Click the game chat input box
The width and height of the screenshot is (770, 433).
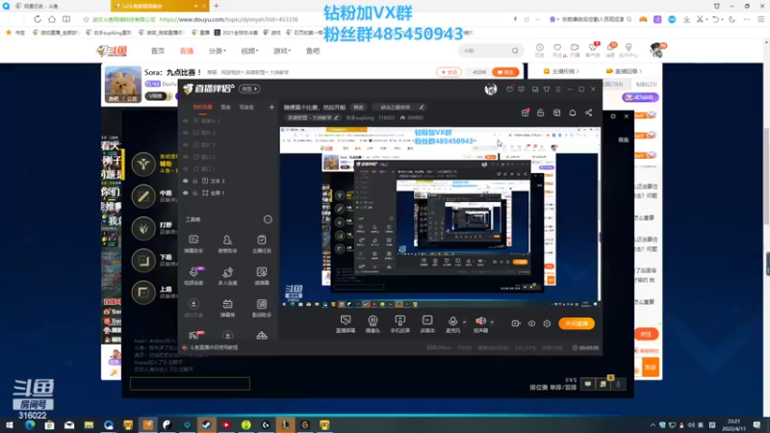pos(190,383)
